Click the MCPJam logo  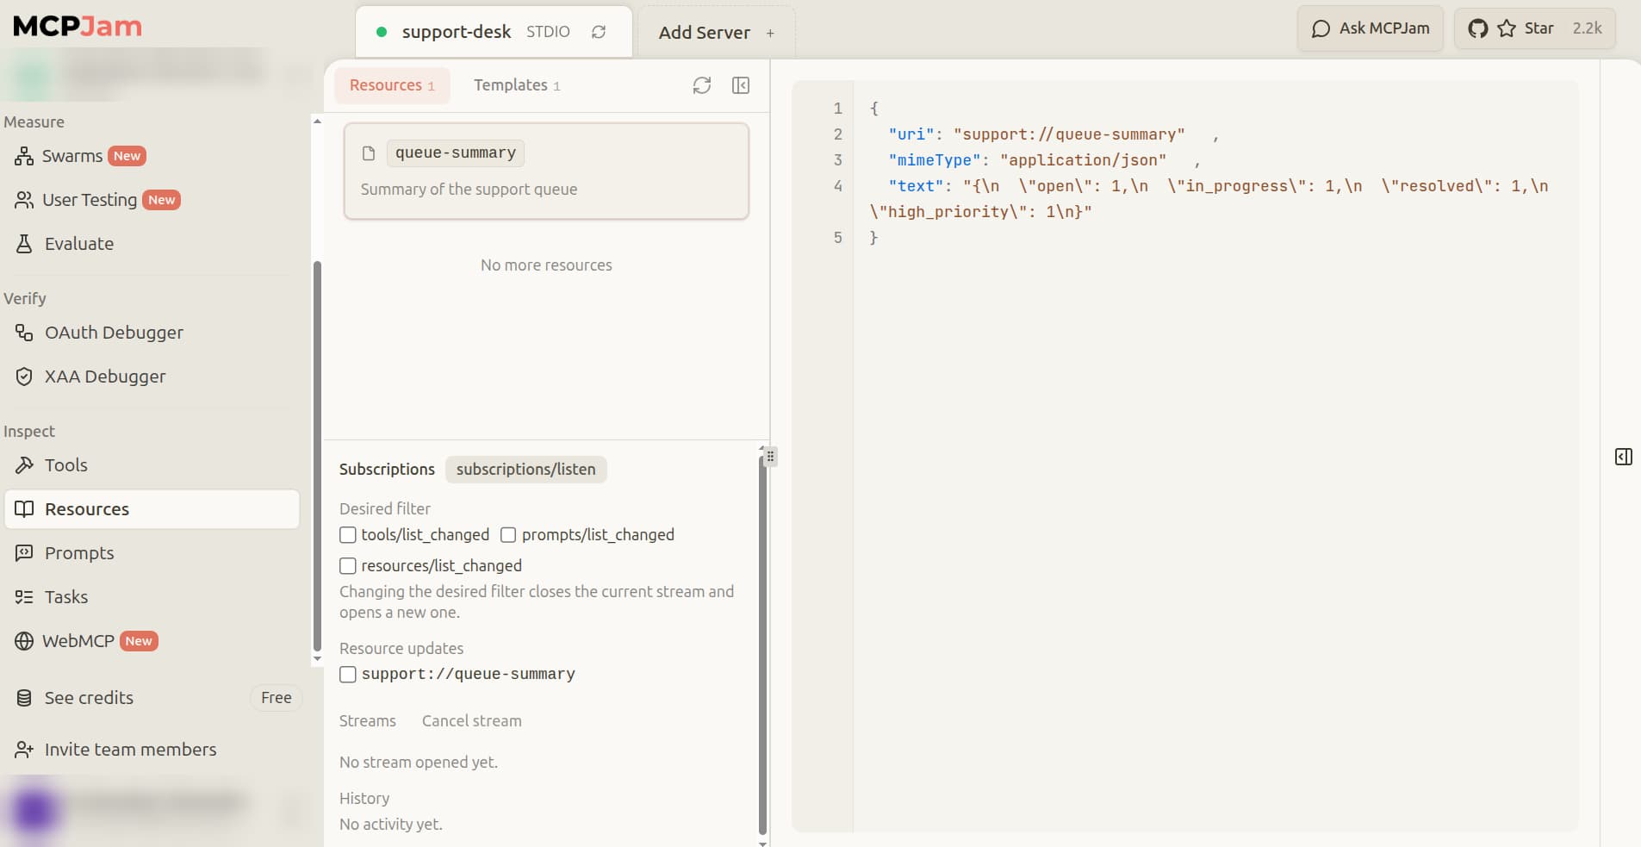tap(78, 27)
